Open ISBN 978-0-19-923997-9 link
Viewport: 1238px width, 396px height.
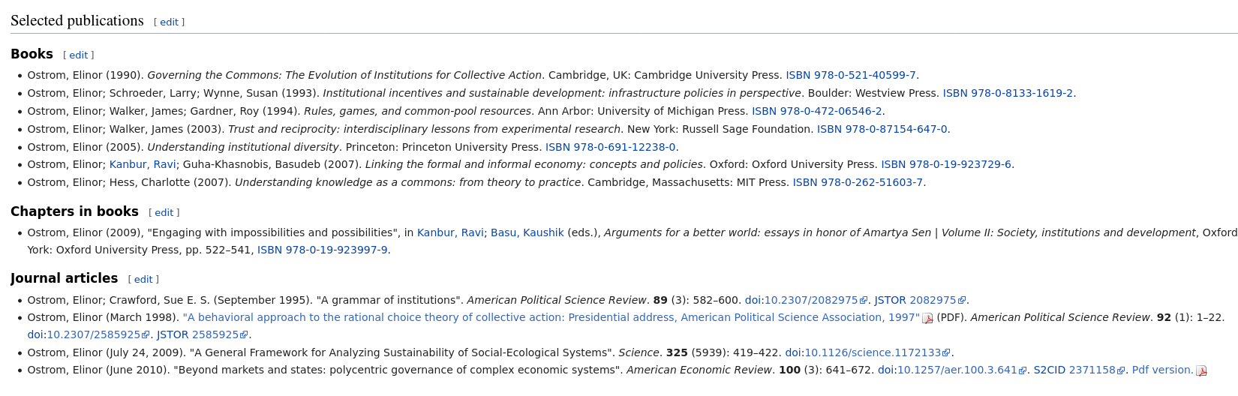click(x=323, y=250)
